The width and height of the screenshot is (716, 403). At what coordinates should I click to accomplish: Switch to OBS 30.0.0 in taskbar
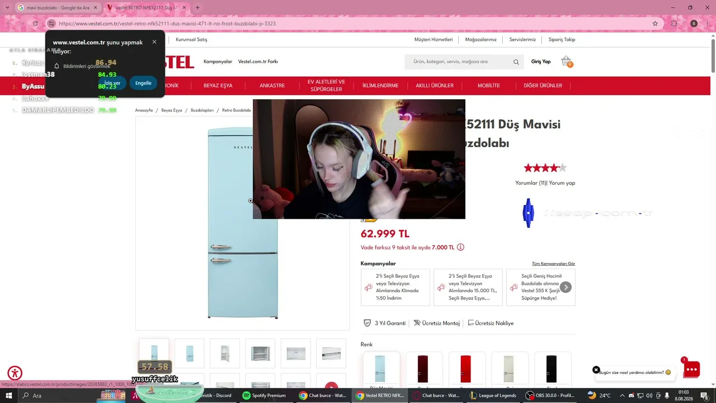pyautogui.click(x=550, y=396)
